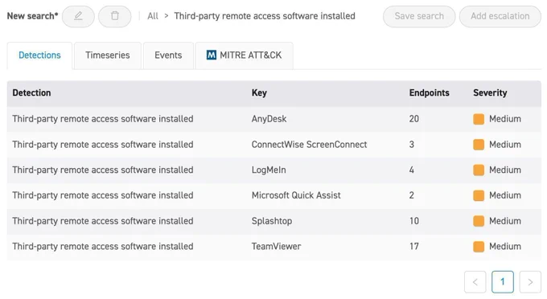
Task: Click the Microsoft Quick Assist key cell
Action: coord(296,195)
